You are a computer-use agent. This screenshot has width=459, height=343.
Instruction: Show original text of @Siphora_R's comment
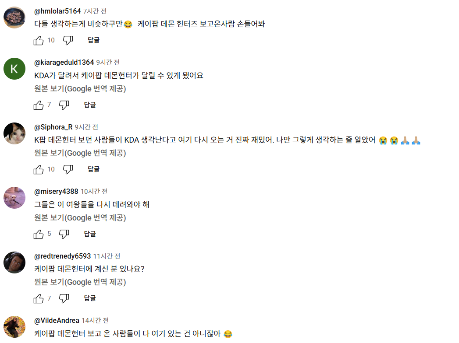point(80,153)
